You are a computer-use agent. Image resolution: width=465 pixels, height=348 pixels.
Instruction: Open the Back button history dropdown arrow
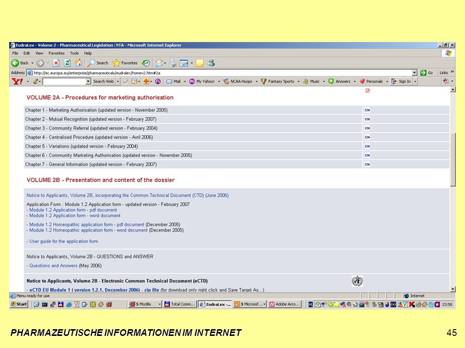tap(32, 63)
